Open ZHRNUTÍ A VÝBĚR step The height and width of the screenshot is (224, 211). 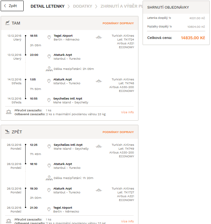[121, 6]
